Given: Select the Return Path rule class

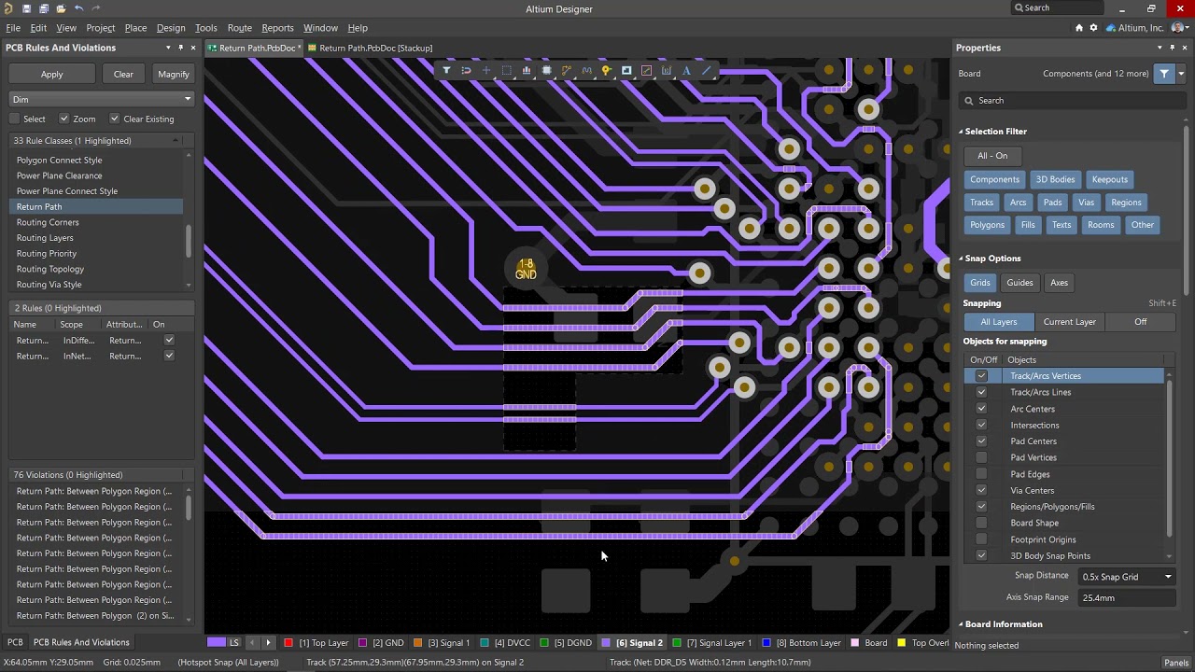Looking at the screenshot, I should point(96,206).
